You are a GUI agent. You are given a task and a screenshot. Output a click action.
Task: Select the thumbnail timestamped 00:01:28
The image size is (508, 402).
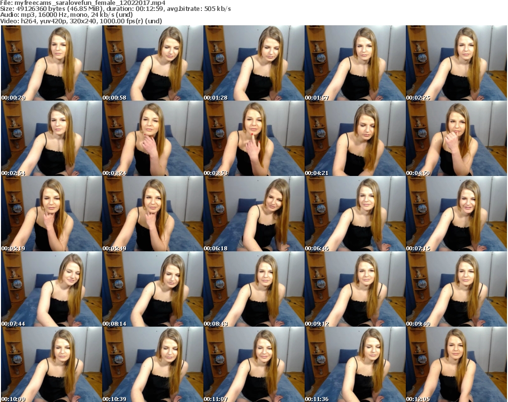coord(254,63)
